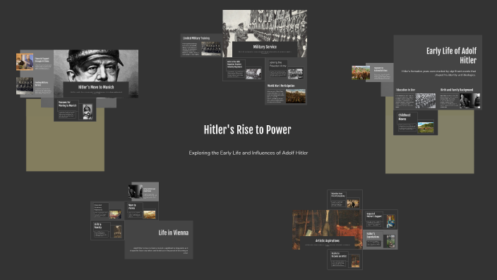Click the battle scene painting beside World War I
The width and height of the screenshot is (497, 280).
pyautogui.click(x=296, y=96)
